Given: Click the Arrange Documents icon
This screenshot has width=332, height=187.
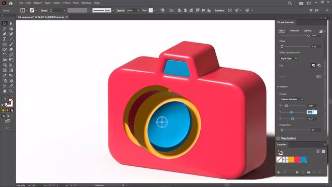Looking at the screenshot, I should pyautogui.click(x=301, y=3).
